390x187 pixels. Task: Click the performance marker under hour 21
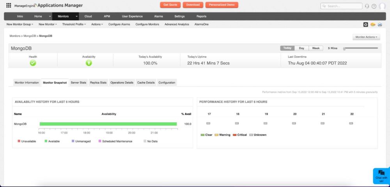coord(323,123)
